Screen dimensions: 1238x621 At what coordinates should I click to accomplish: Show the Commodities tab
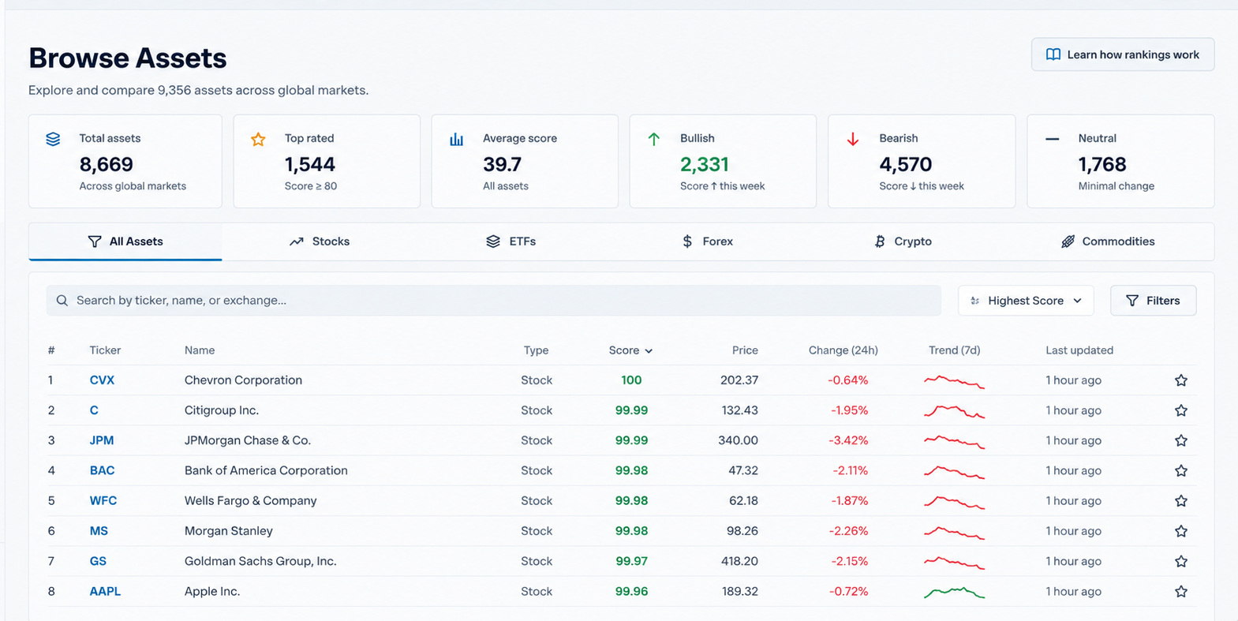1108,241
